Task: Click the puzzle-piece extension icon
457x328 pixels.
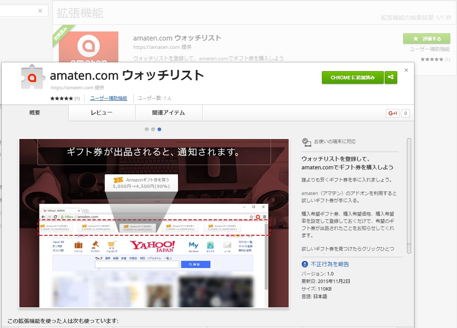Action: (x=33, y=77)
